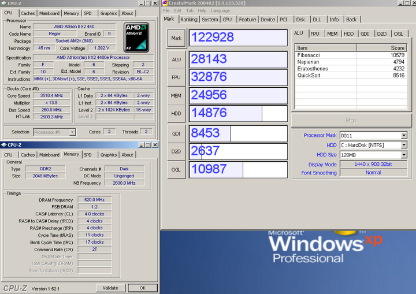Select the Fibonacci row in score list

click(351, 55)
